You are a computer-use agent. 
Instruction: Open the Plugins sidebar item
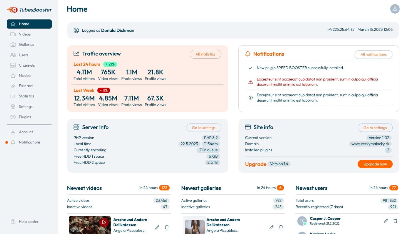point(25,117)
